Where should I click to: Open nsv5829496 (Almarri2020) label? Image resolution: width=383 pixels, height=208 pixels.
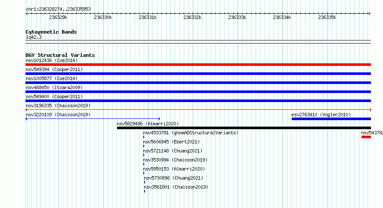click(148, 124)
